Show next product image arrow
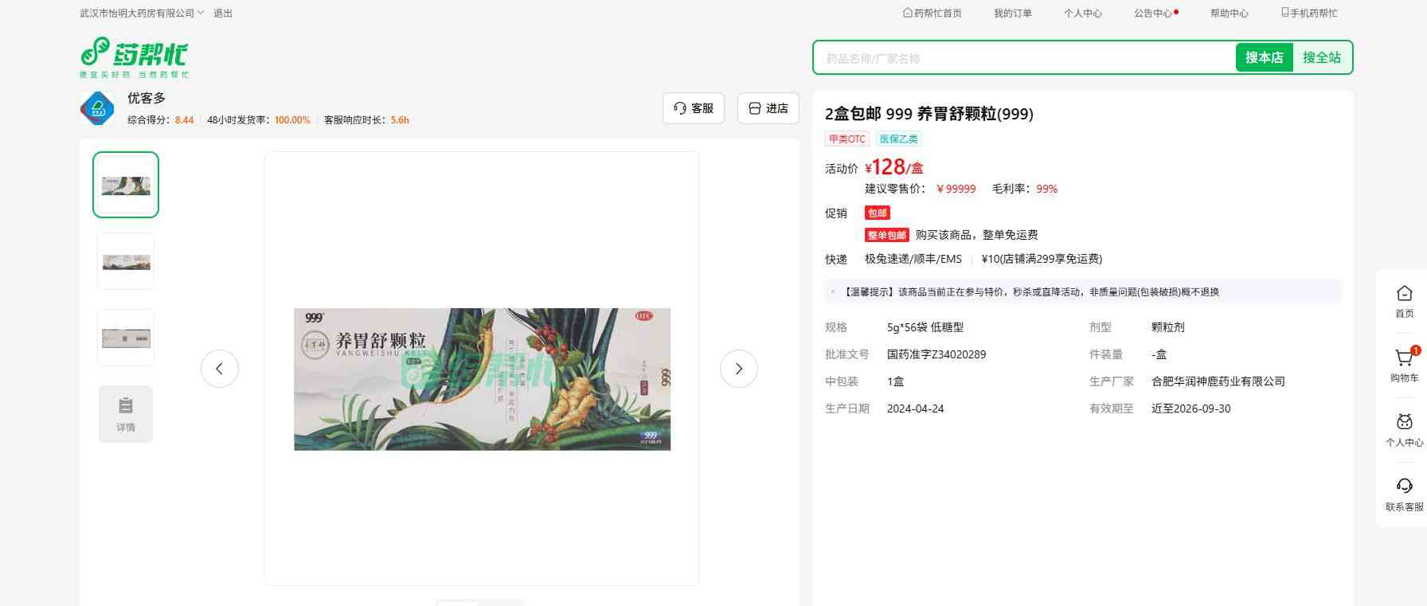Viewport: 1427px width, 606px height. pyautogui.click(x=738, y=369)
